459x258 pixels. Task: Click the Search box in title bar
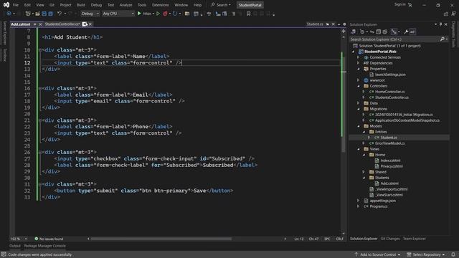point(221,5)
